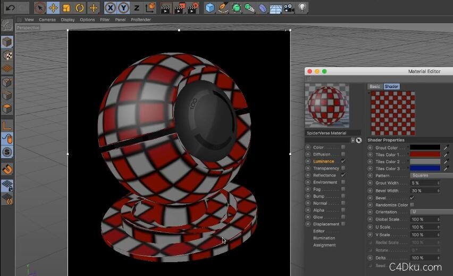Switch to Points mode in left sidebar

point(7,83)
